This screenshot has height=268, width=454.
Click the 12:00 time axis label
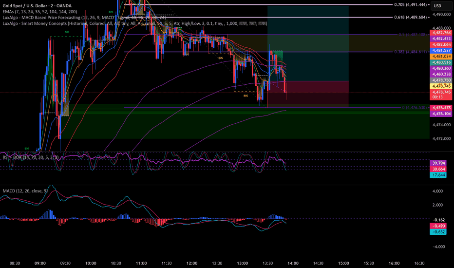click(191, 263)
